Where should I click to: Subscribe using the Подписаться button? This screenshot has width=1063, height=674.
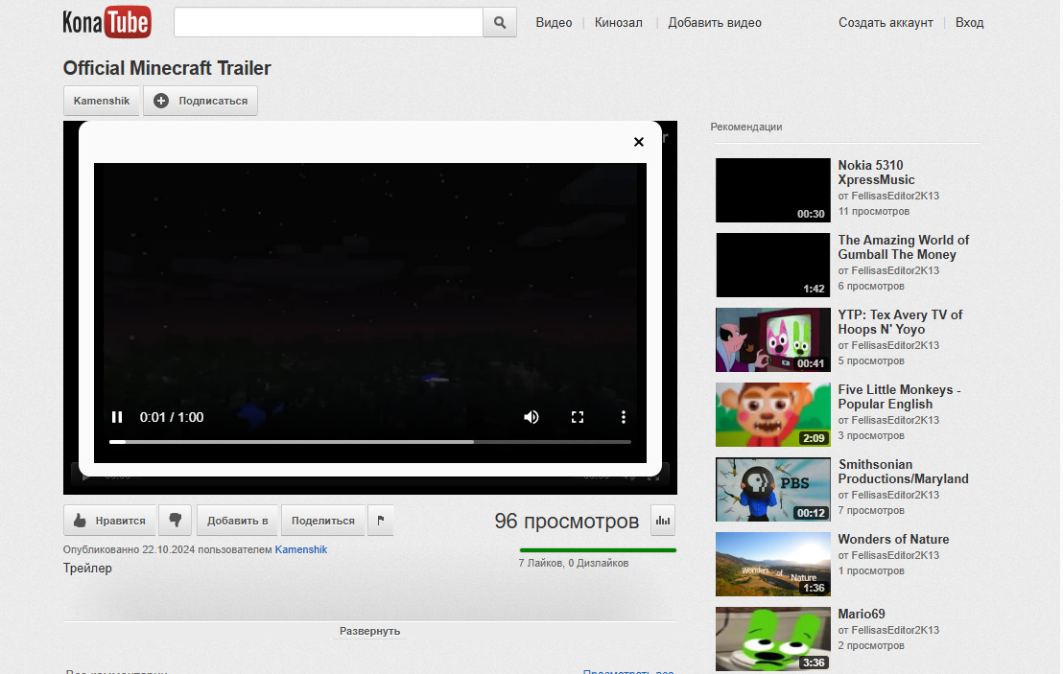coord(201,101)
